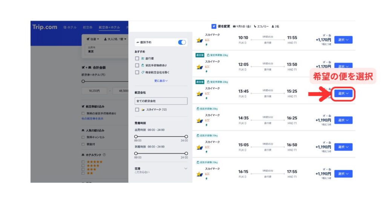Screen dimensions: 386x203
Task: Click the green lightning icon in the 16:15 flight row
Action: click(207, 178)
